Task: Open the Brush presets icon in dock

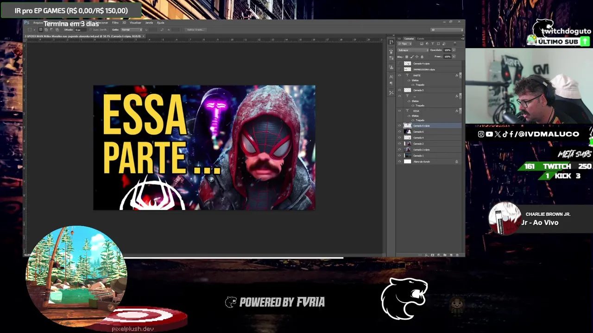Action: click(391, 57)
